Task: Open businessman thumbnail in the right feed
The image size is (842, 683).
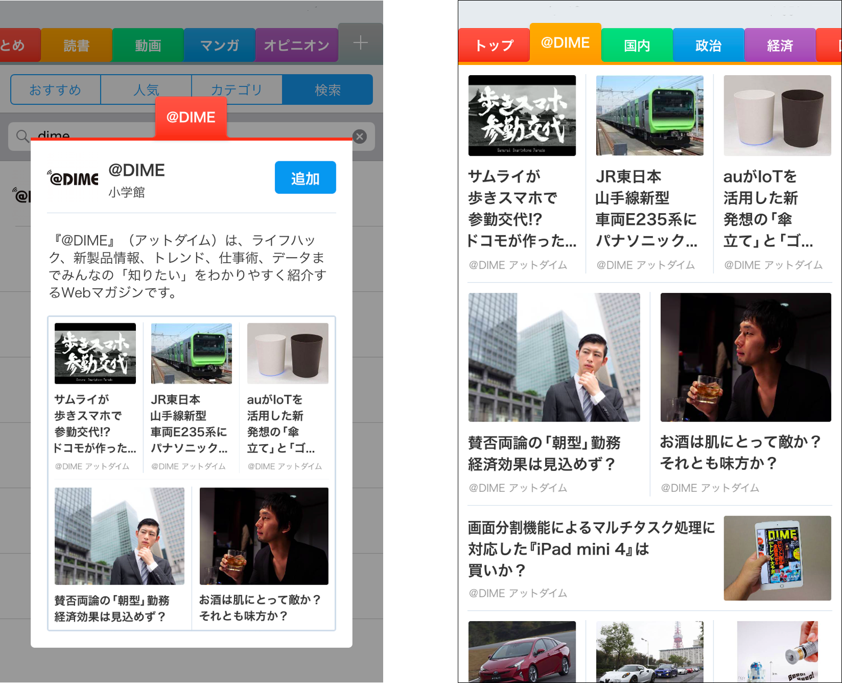Action: pyautogui.click(x=554, y=357)
